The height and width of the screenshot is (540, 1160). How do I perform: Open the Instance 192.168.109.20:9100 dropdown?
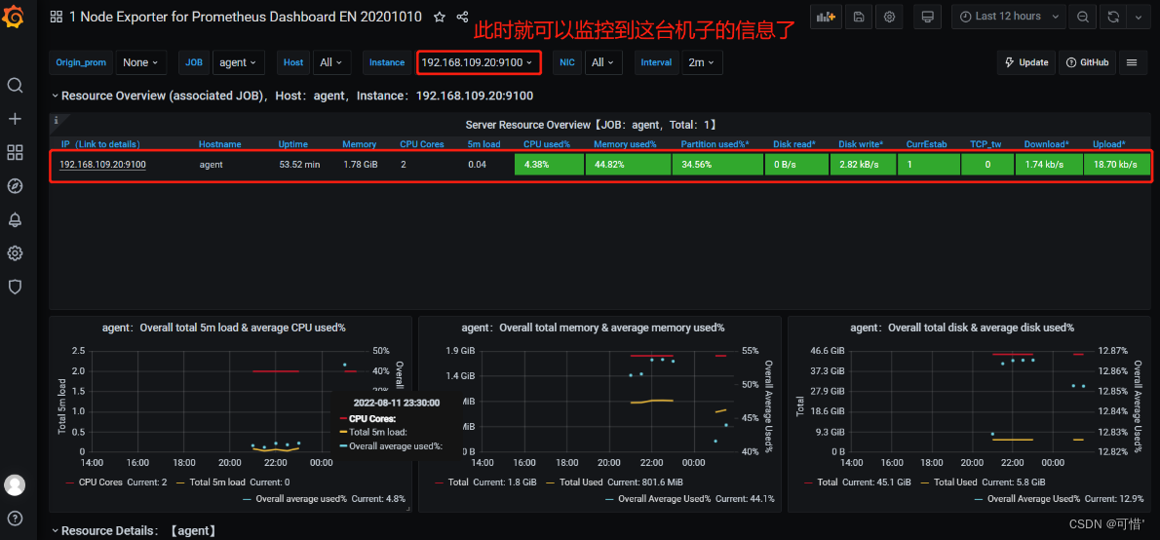[478, 63]
